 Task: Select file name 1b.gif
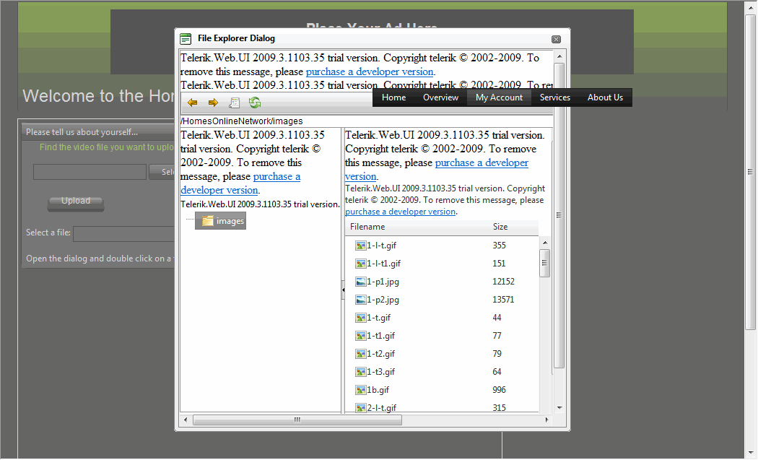tap(378, 389)
